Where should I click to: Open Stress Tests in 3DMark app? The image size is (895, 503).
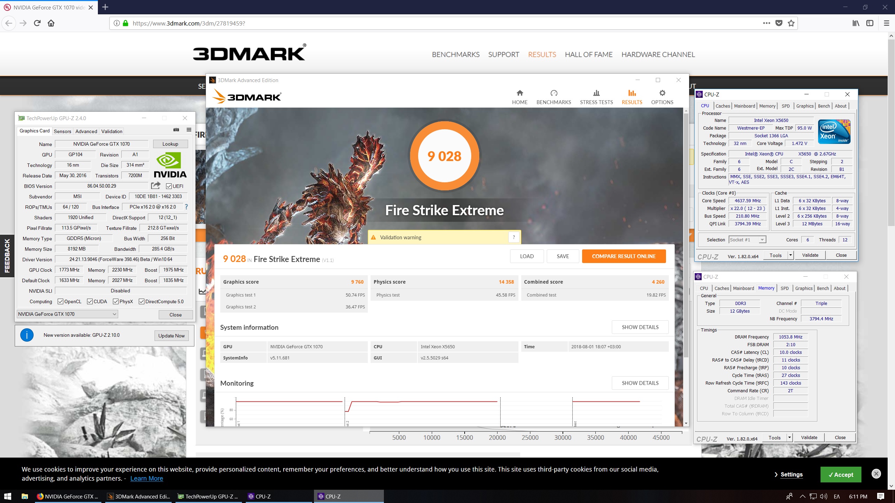tap(596, 97)
